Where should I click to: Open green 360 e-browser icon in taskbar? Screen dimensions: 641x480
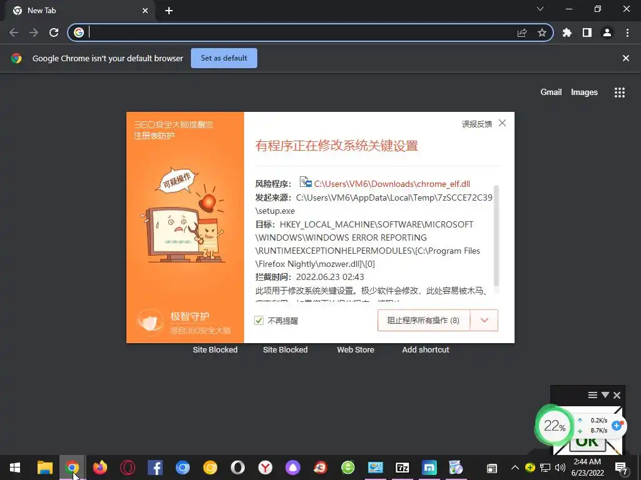[348, 467]
